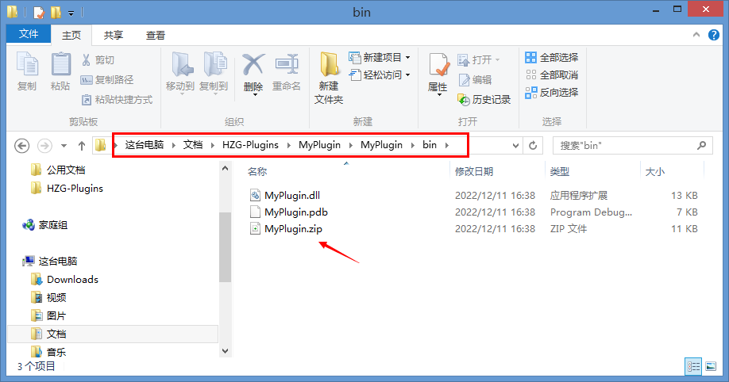
Task: Click the navigation pane scroll down arrow
Action: (225, 351)
